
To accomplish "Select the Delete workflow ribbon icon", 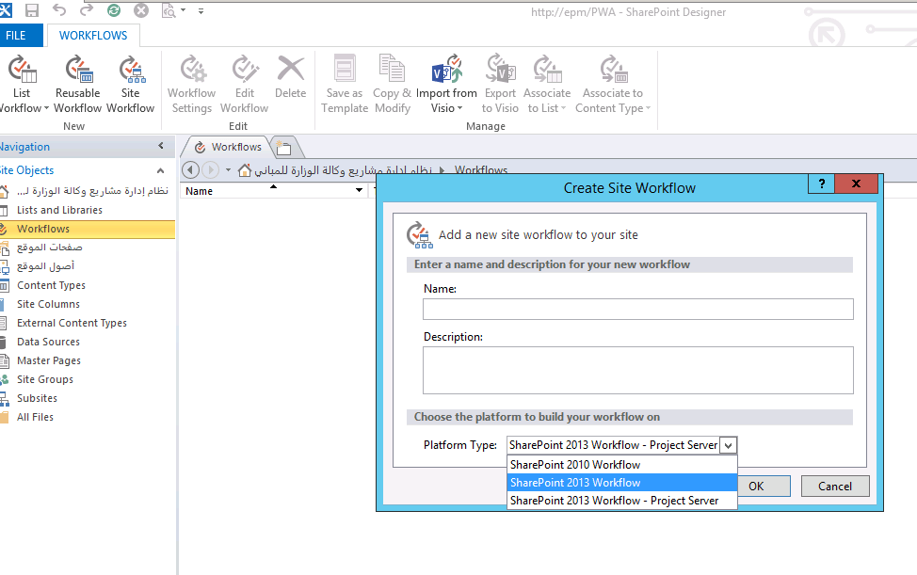I will [x=290, y=80].
